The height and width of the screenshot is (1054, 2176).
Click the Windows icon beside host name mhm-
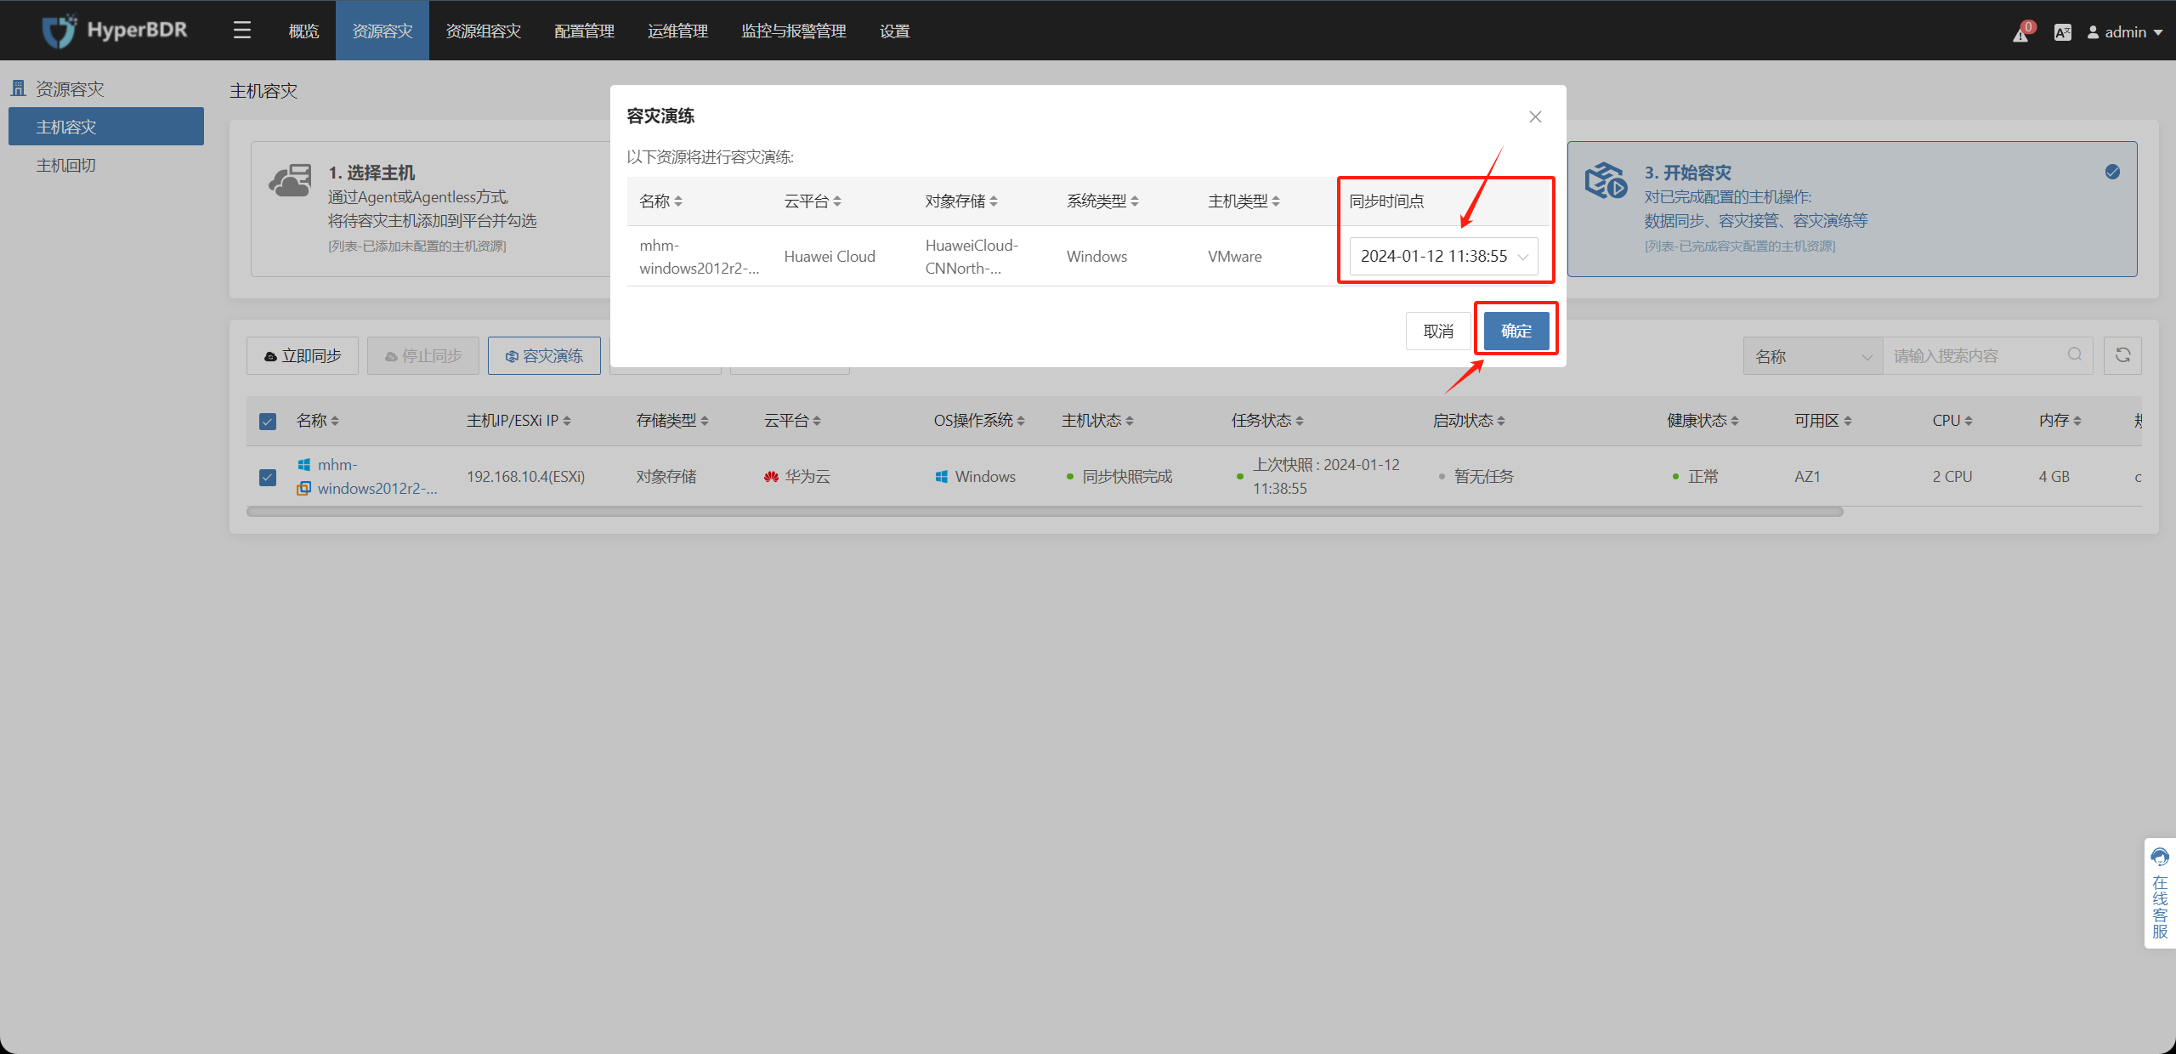pyautogui.click(x=304, y=464)
